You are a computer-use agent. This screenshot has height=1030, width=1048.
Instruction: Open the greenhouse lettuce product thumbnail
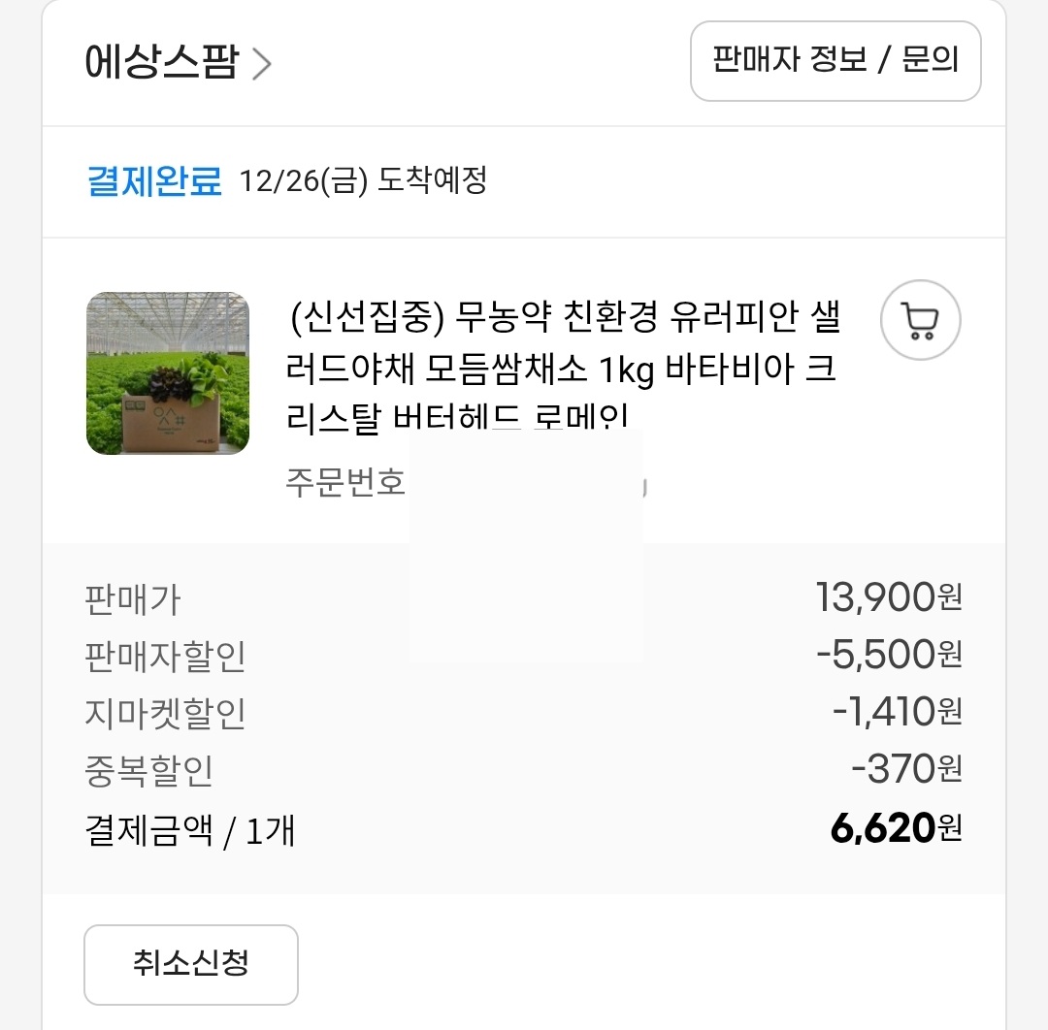click(x=168, y=373)
